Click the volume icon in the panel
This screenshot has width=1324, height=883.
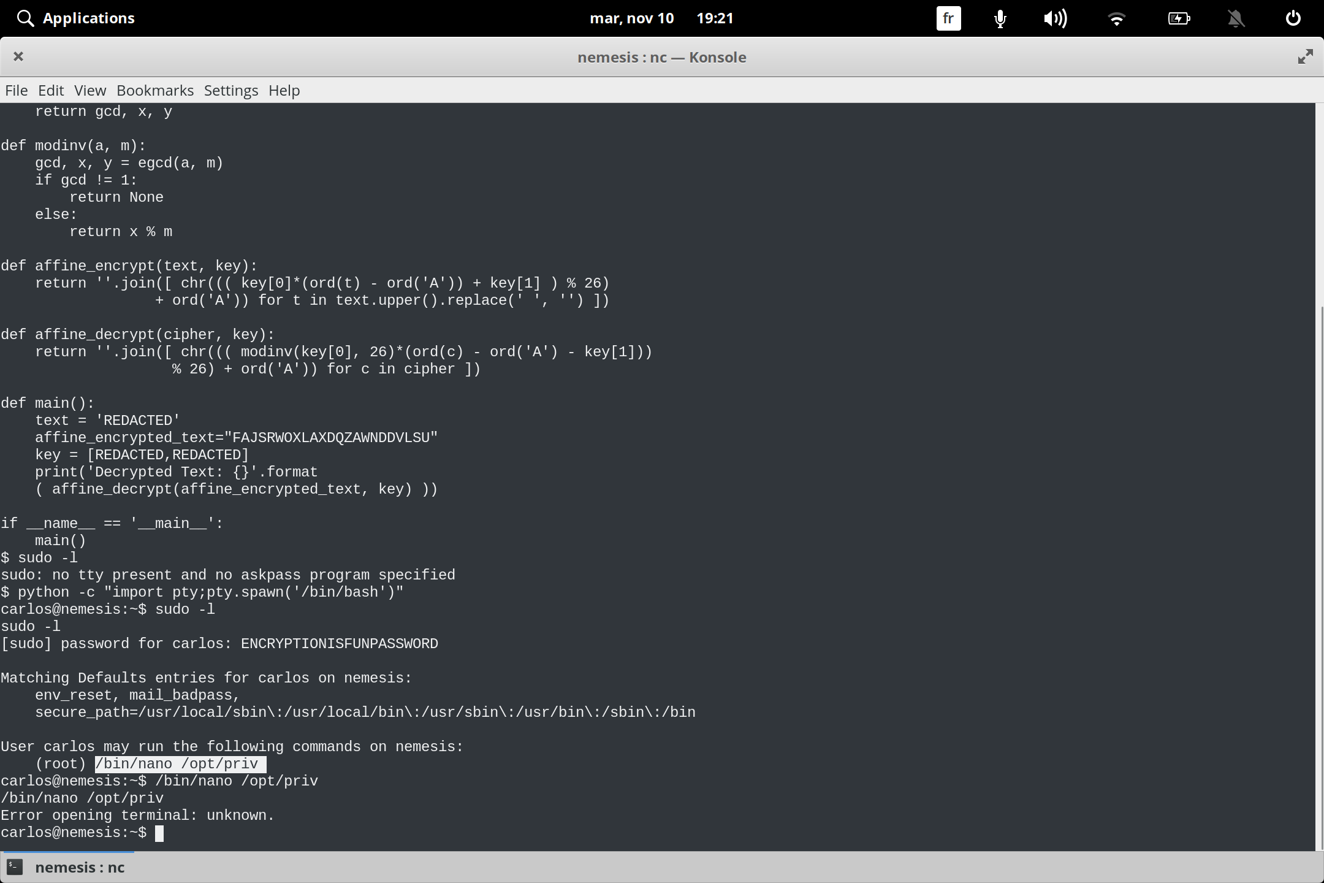pyautogui.click(x=1056, y=18)
